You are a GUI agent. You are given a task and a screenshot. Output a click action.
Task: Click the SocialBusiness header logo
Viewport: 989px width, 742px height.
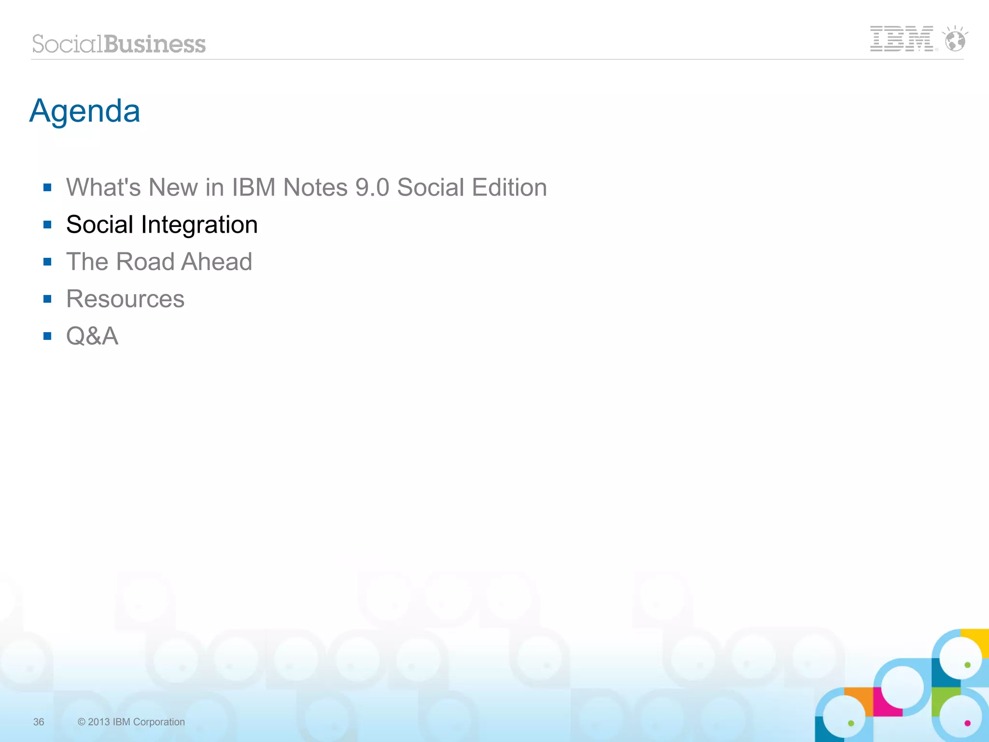[119, 44]
